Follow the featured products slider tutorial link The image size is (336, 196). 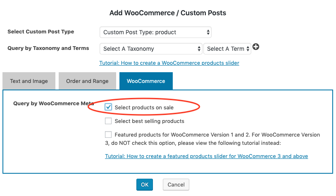click(206, 156)
